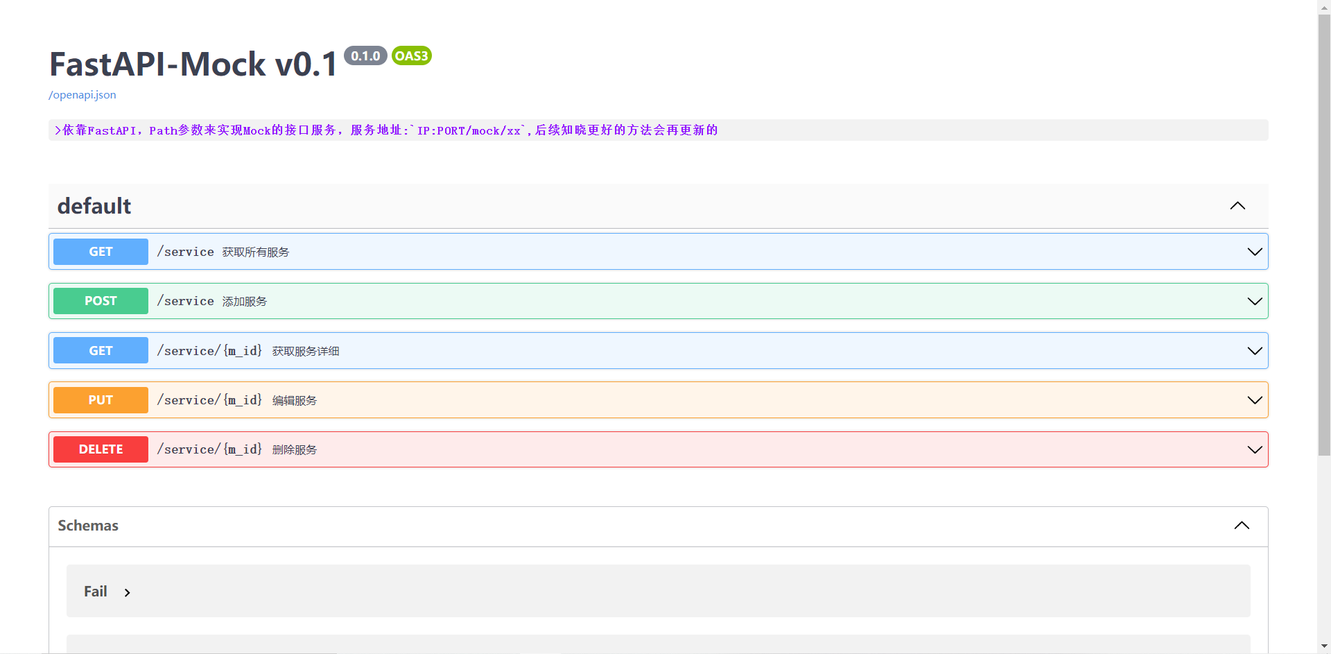Image resolution: width=1331 pixels, height=654 pixels.
Task: Expand POST /service 添加服务 chevron
Action: tap(1255, 301)
